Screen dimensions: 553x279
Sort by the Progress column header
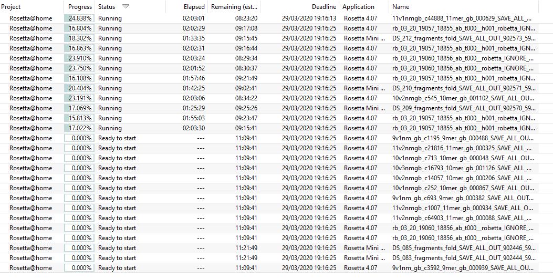(80, 7)
